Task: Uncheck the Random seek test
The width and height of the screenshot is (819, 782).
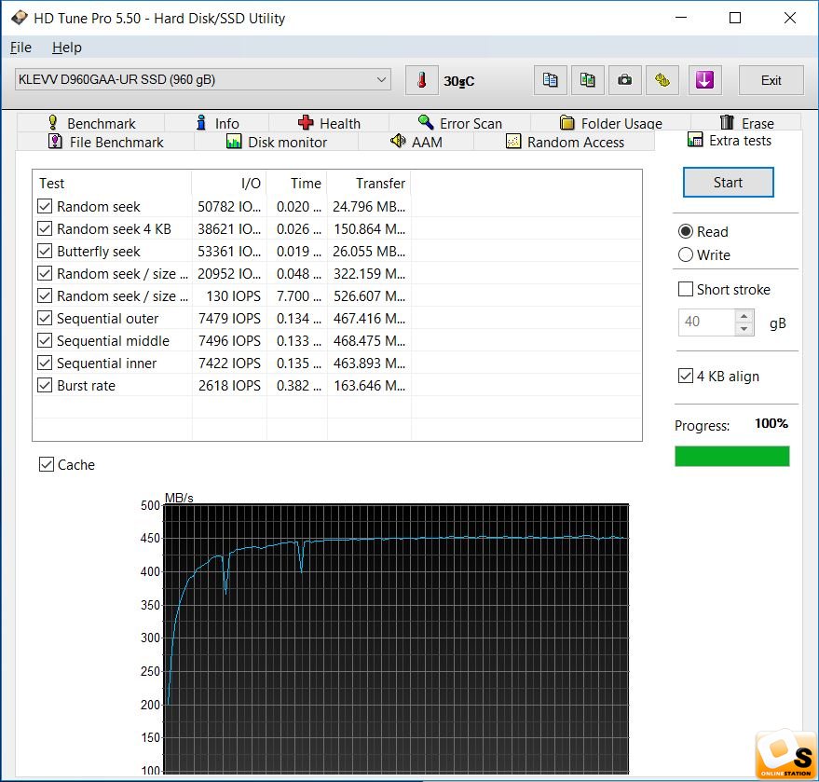Action: (45, 206)
